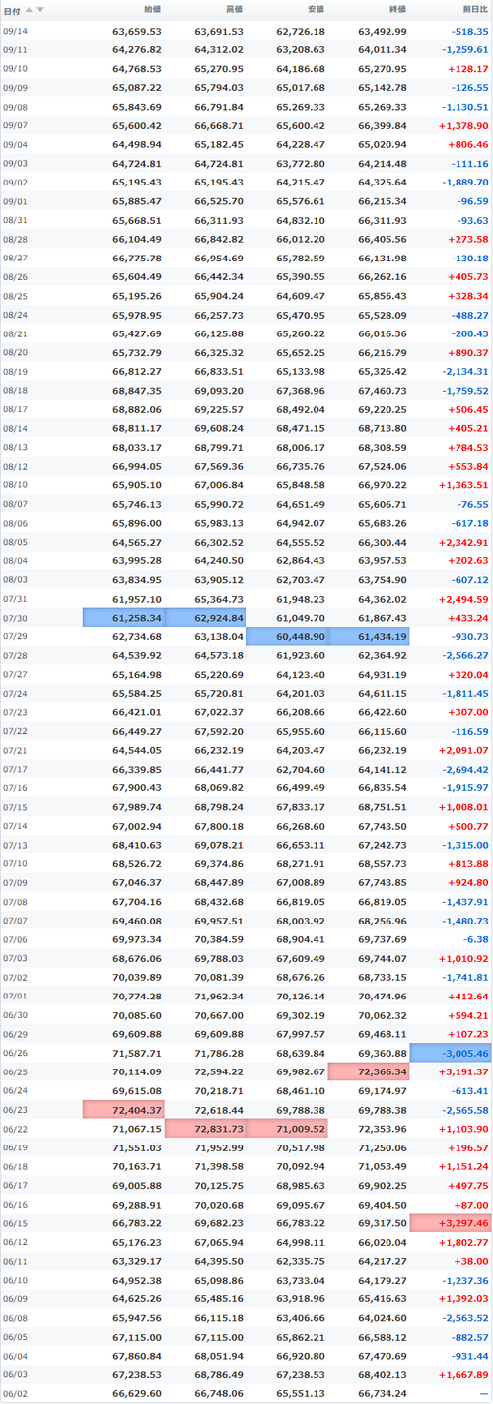Select the 61,434.19 closing price on 07/29
Image resolution: width=493 pixels, height=1404 pixels.
[x=369, y=636]
